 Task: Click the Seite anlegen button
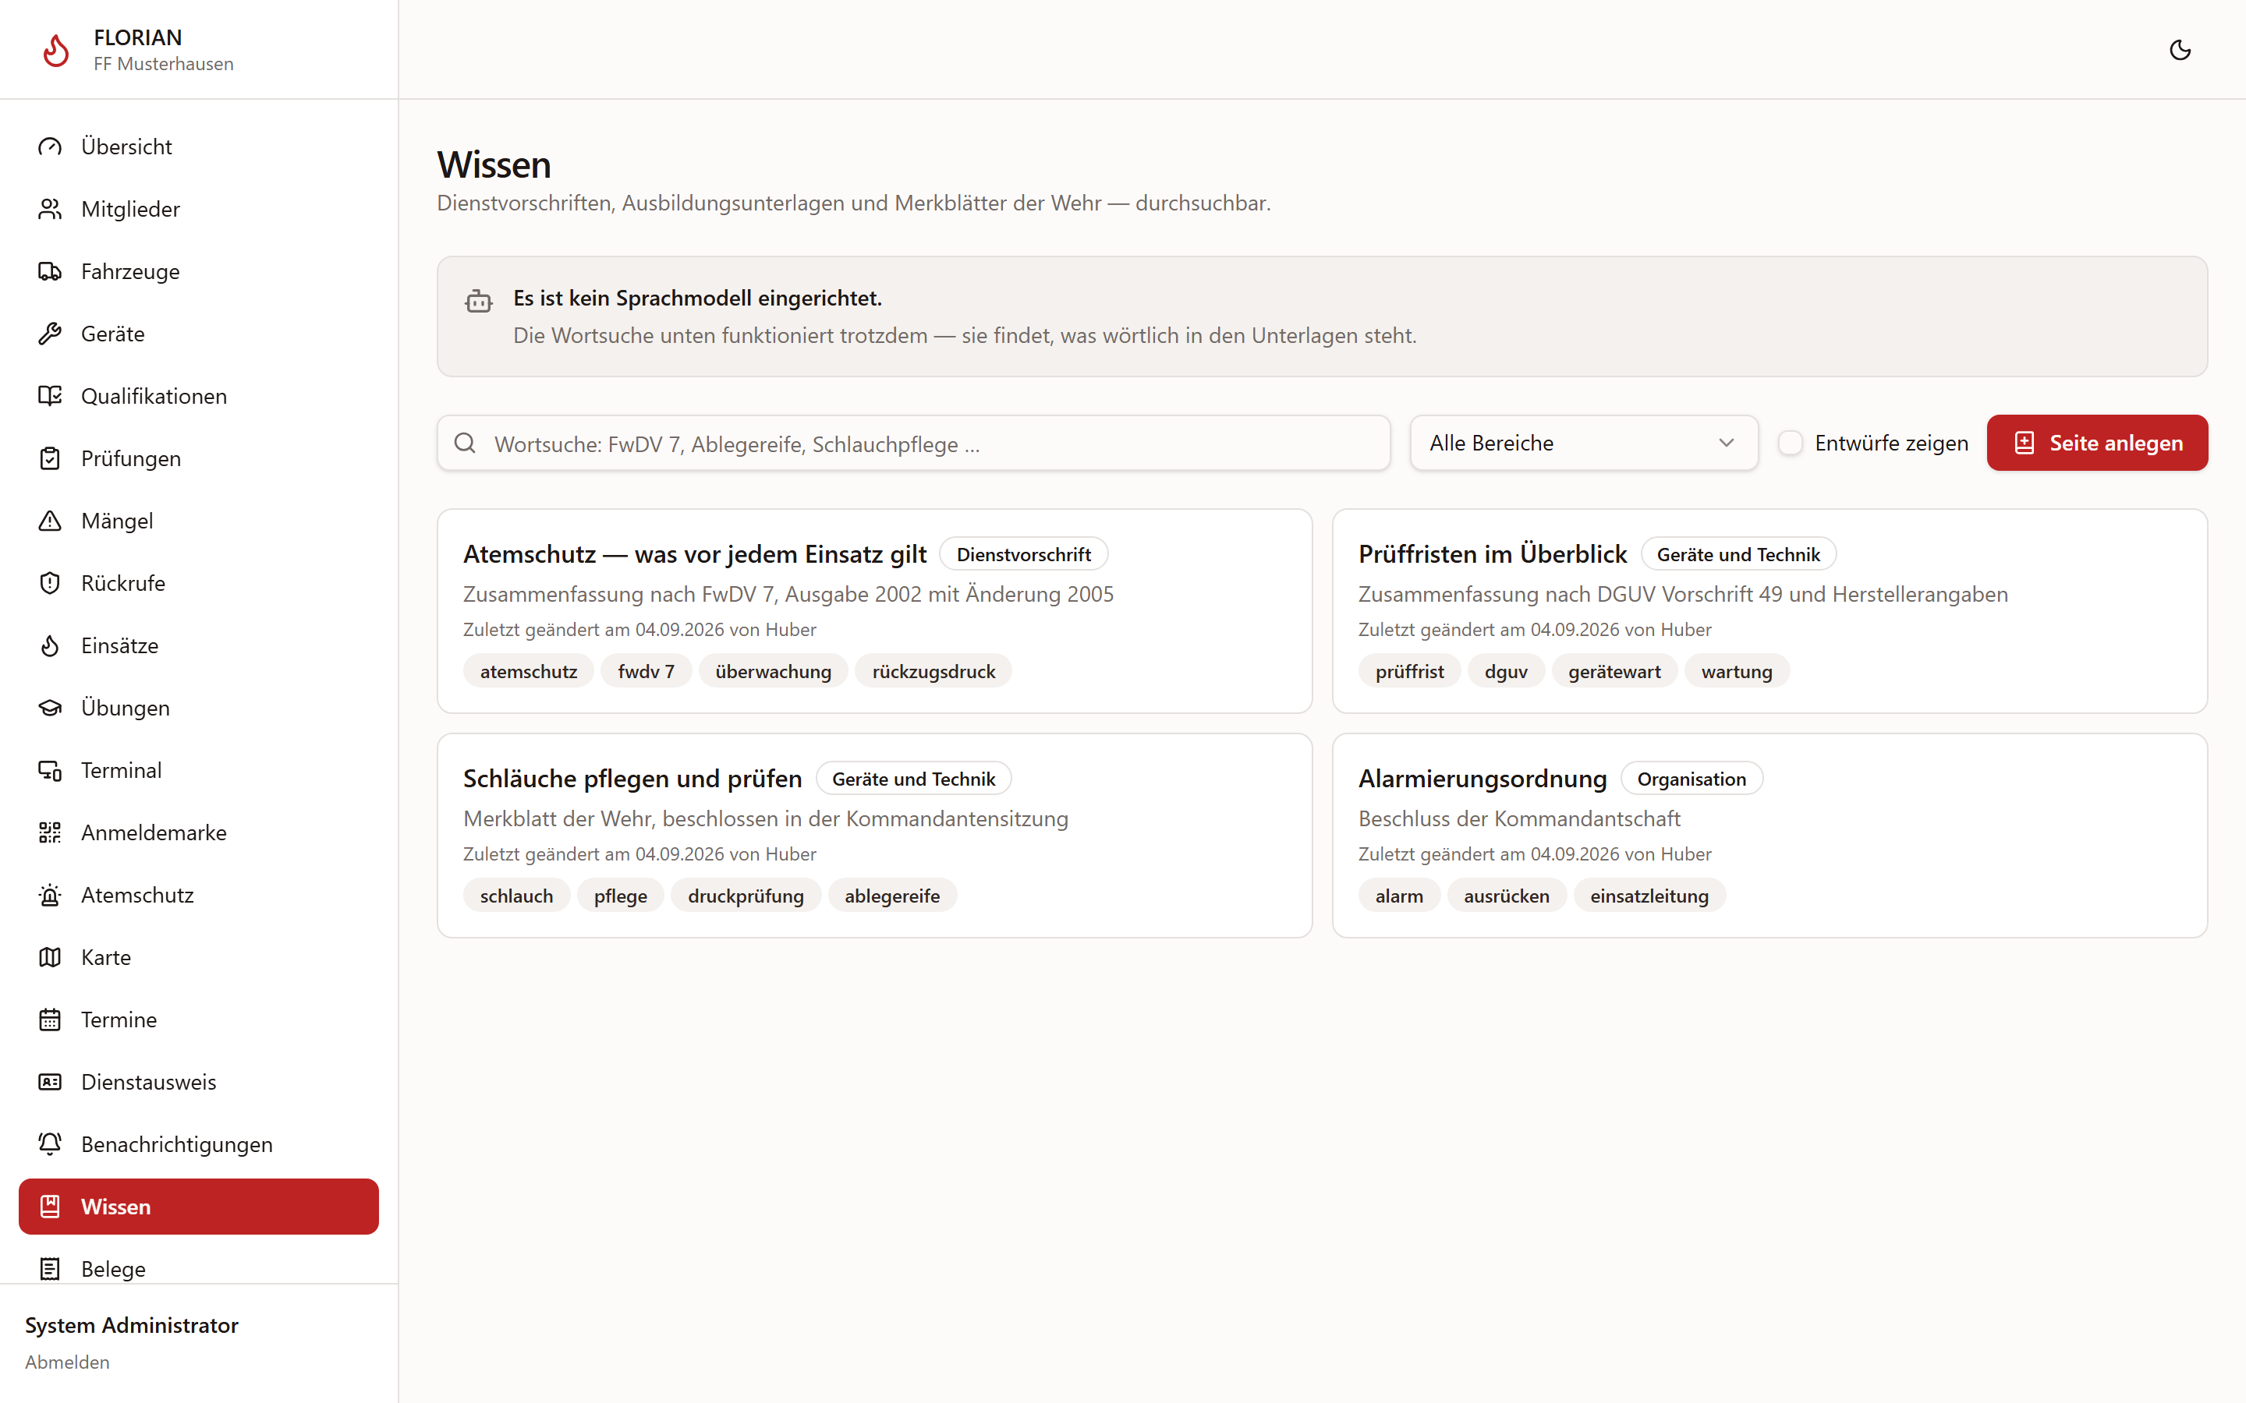coord(2096,443)
